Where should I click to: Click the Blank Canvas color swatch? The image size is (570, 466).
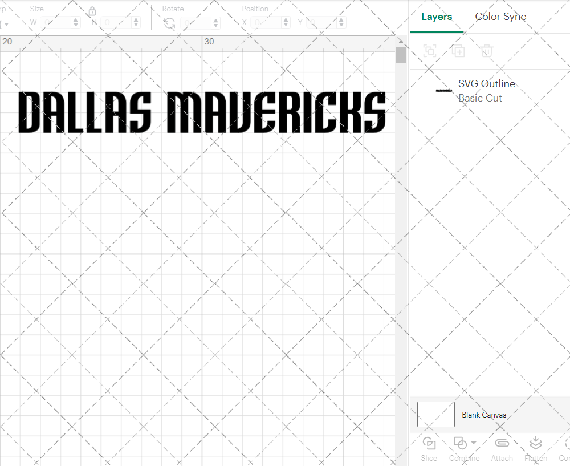tap(435, 415)
